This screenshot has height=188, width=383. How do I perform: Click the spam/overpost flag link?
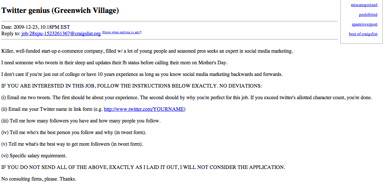click(365, 24)
